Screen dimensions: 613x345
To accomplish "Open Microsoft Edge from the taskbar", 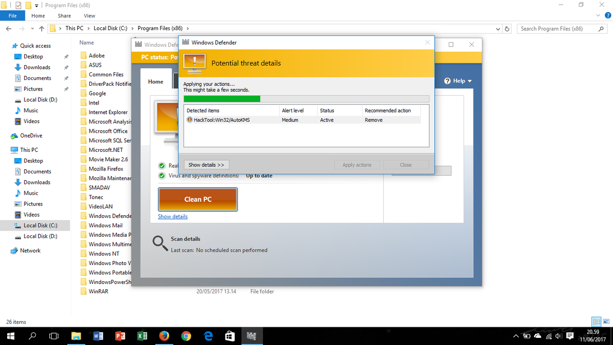I will coord(208,336).
